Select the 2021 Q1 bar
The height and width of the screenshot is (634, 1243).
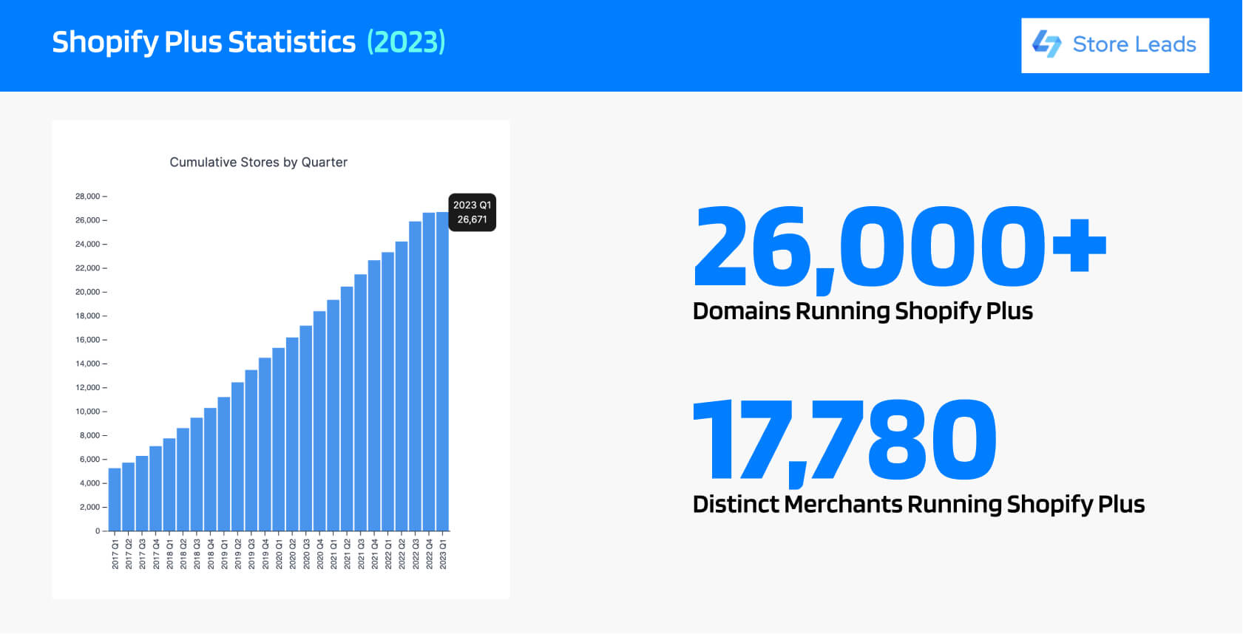(333, 415)
